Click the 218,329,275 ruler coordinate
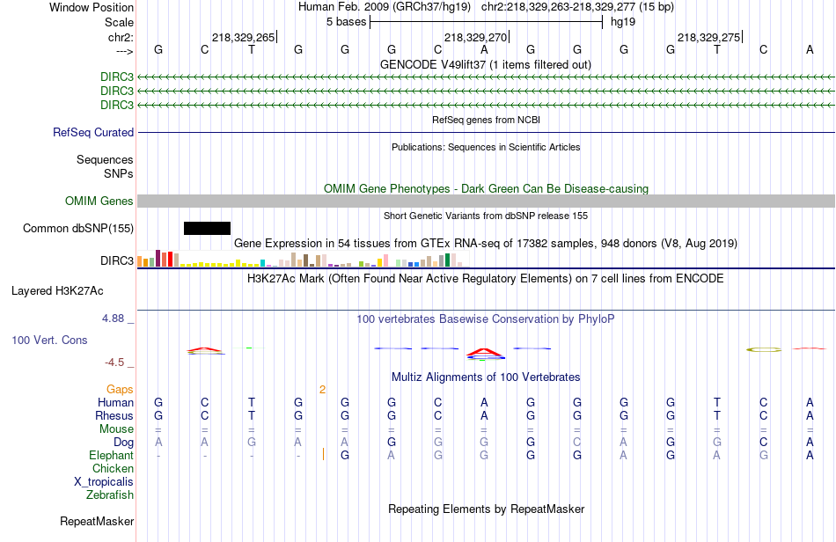836x542 pixels. [x=708, y=37]
